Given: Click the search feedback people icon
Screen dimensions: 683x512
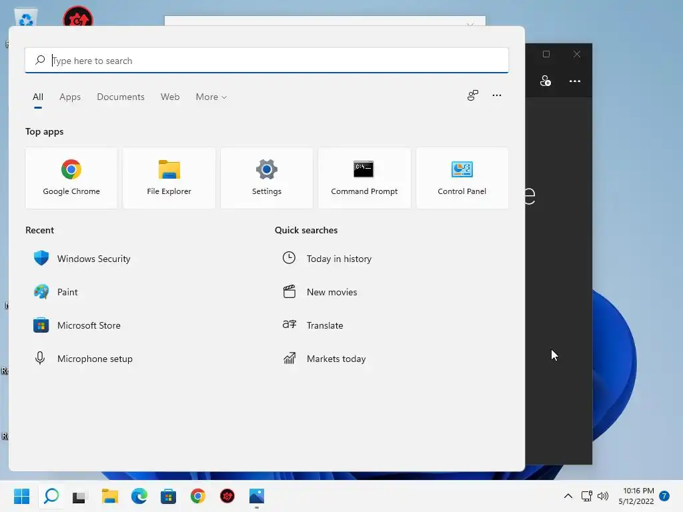Looking at the screenshot, I should (x=473, y=95).
